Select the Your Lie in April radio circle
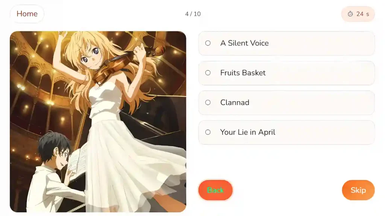 click(208, 132)
